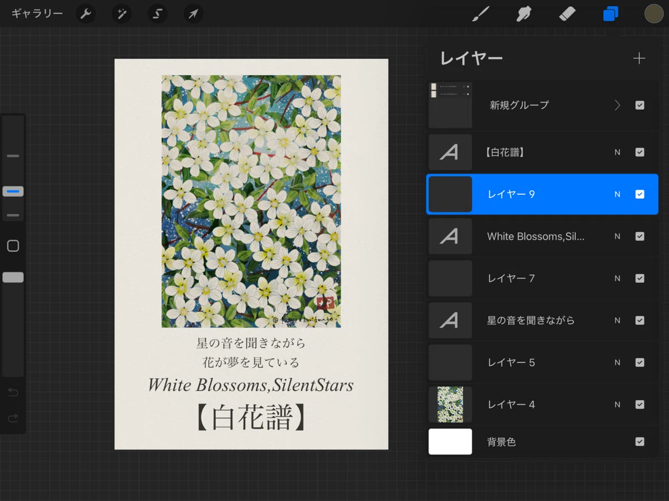Tap the flower painting on the canvas
669x501 pixels.
pyautogui.click(x=251, y=202)
